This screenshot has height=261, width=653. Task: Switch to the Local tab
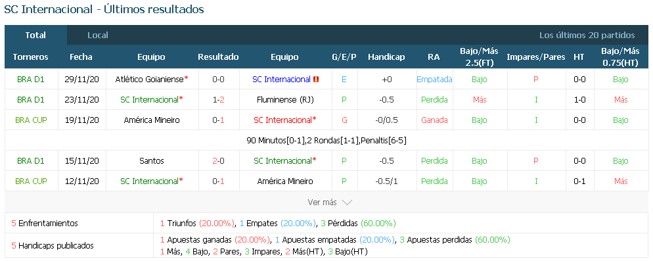tap(98, 35)
